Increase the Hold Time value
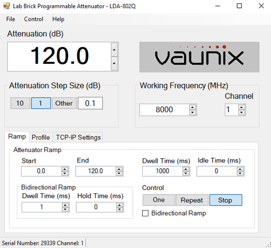The height and width of the screenshot is (248, 271). (120, 205)
